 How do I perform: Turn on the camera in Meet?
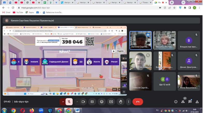[x=83, y=102]
